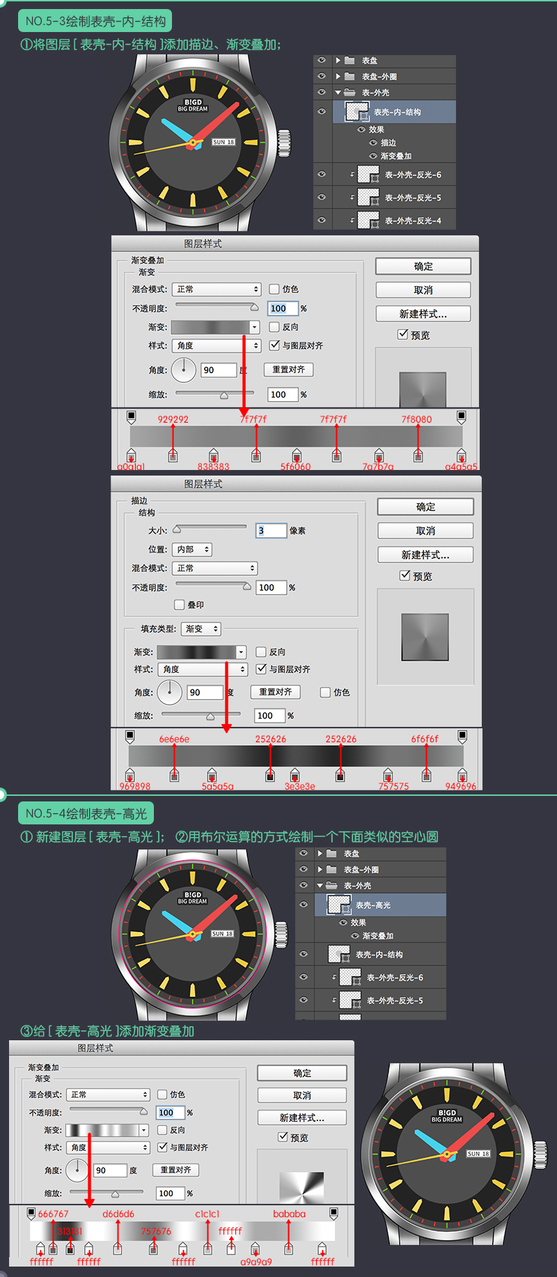
Task: Toggle 与图层对齐 checkbox in the 描边 dialog
Action: 261,669
